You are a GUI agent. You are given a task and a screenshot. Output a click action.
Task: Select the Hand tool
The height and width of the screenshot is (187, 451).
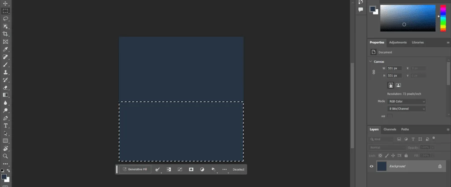[5, 149]
